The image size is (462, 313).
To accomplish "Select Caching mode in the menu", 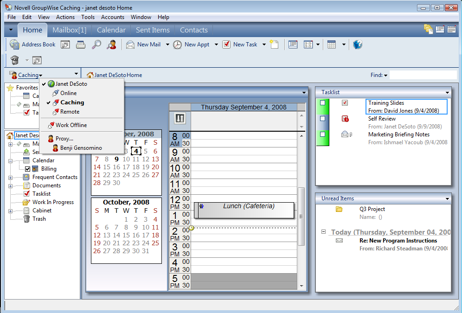I will [x=72, y=102].
